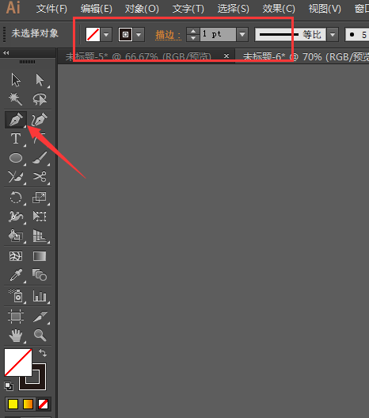The width and height of the screenshot is (369, 418).
Task: Open the variable width profile dropdown
Action: pos(333,35)
